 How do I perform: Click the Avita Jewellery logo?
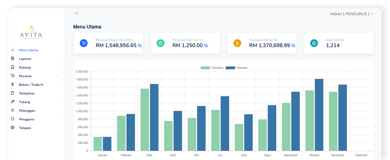point(31,33)
